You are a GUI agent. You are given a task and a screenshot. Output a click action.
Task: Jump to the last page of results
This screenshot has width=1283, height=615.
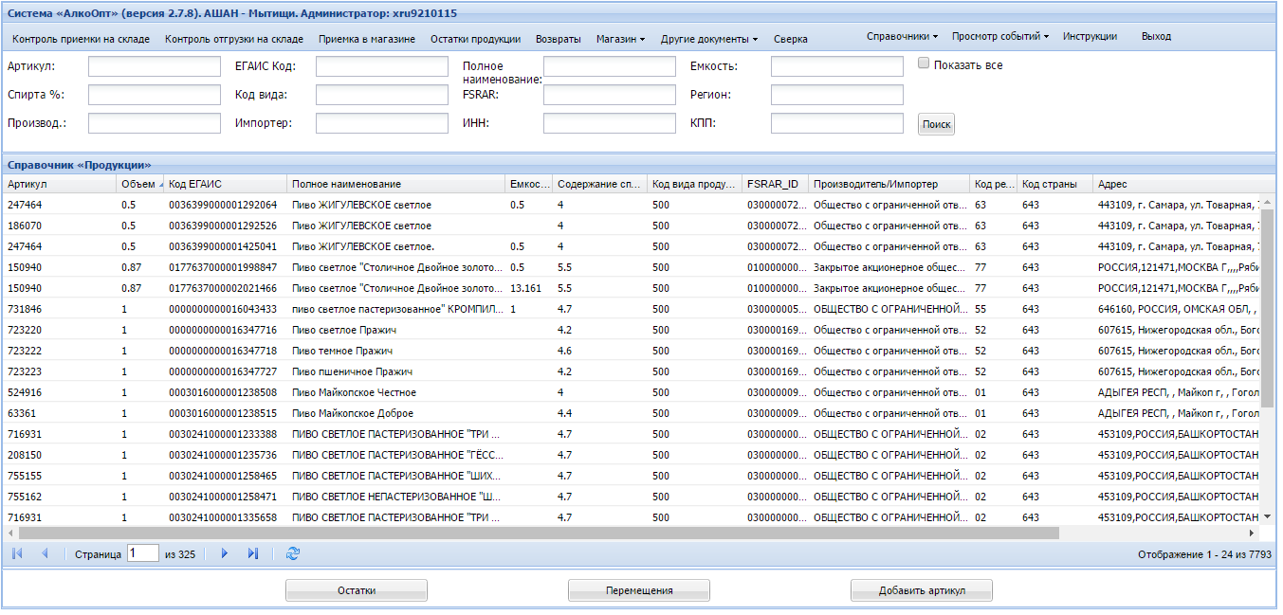click(x=253, y=553)
